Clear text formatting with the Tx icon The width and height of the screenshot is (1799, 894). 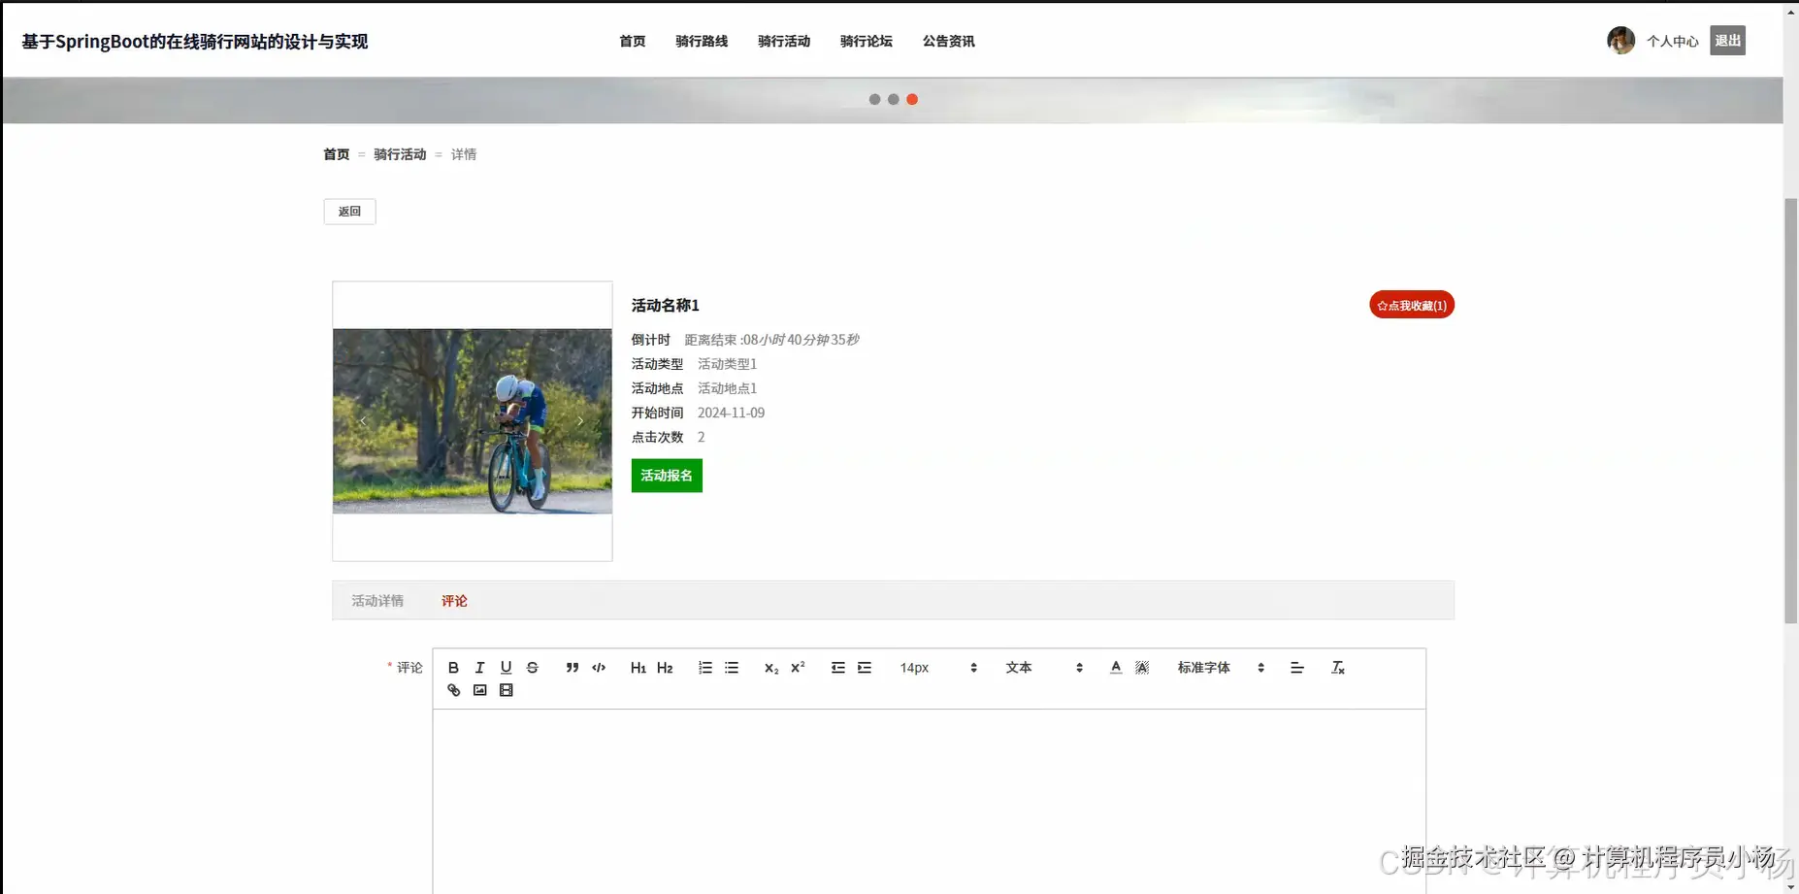[1338, 668]
